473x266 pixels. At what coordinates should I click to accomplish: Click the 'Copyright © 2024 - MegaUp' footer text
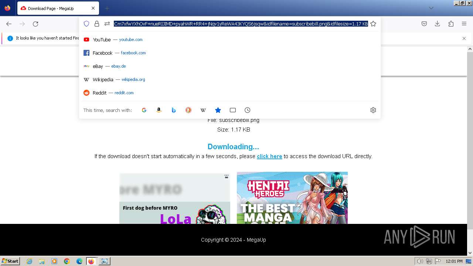[x=234, y=240]
